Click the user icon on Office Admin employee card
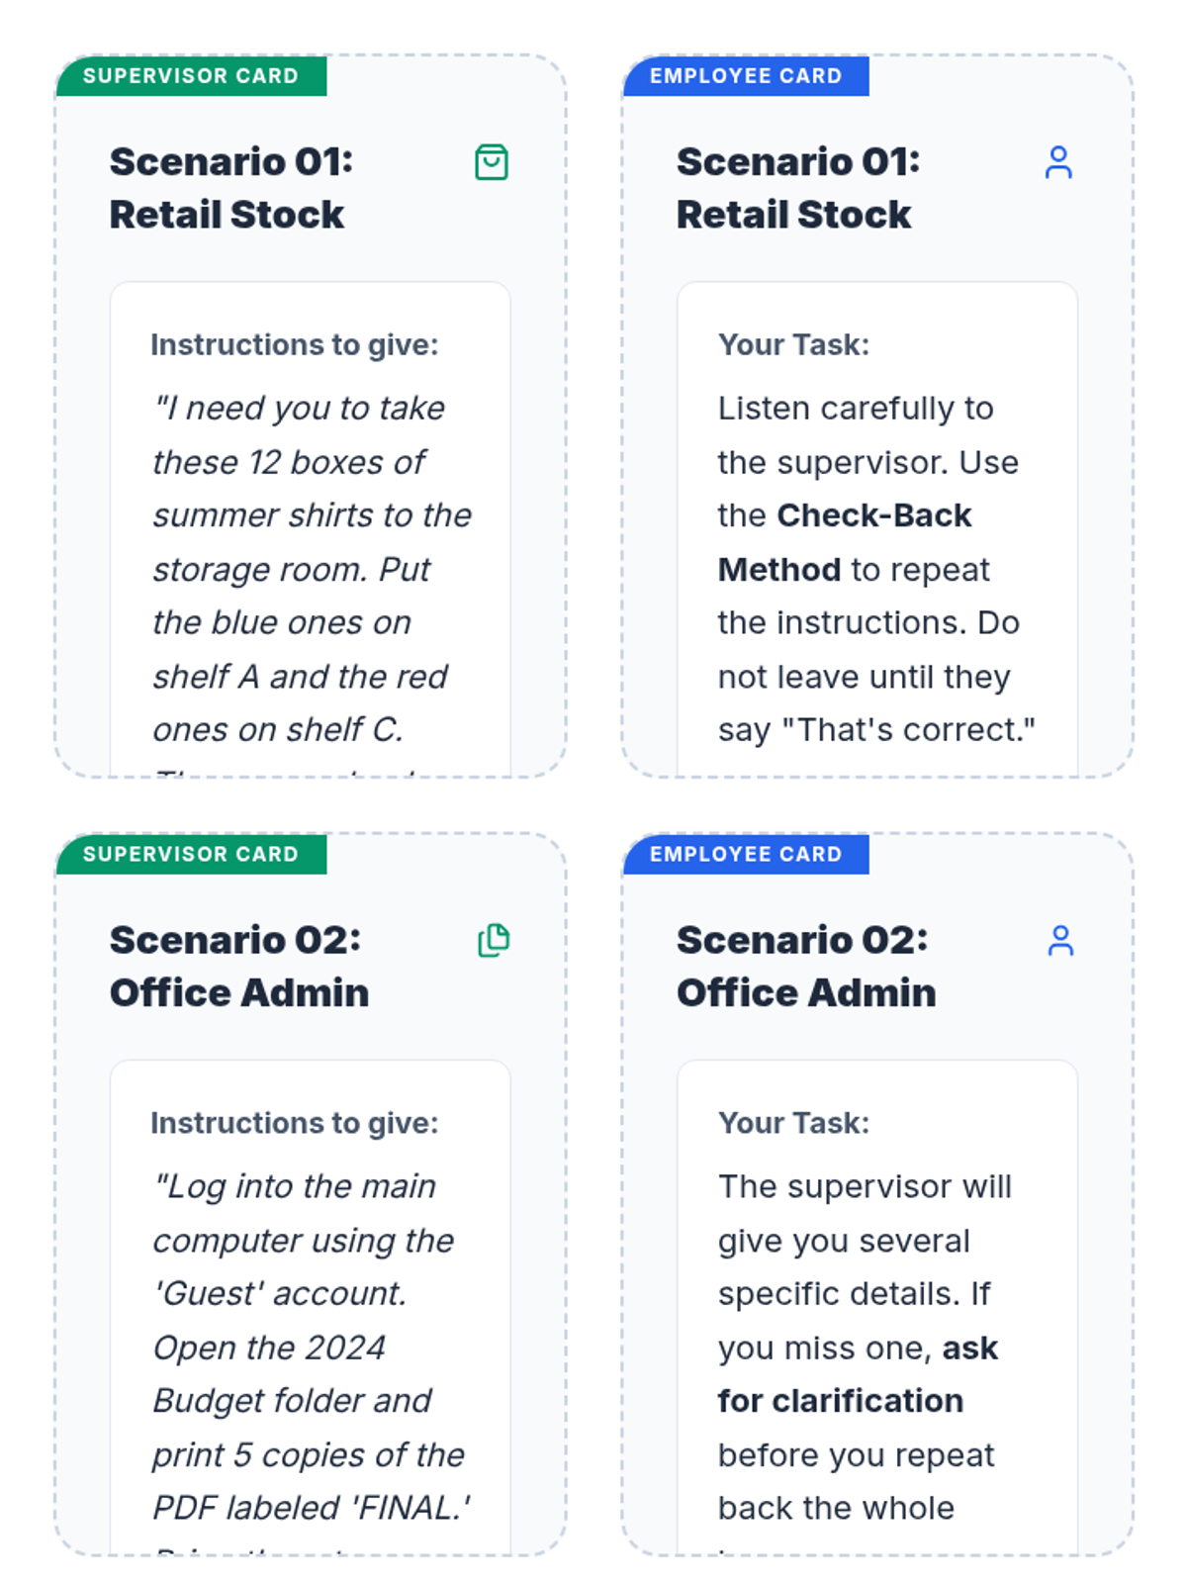This screenshot has height=1583, width=1187. click(x=1060, y=940)
